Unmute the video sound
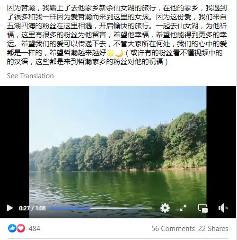 (223, 208)
